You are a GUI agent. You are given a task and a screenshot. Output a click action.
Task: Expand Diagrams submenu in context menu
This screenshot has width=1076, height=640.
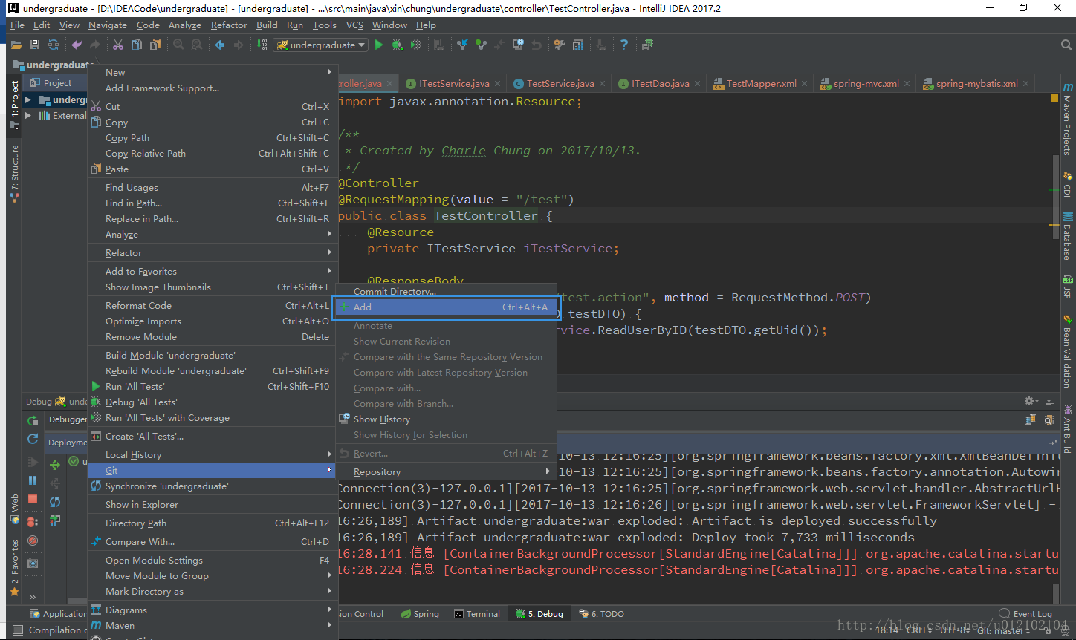click(212, 610)
